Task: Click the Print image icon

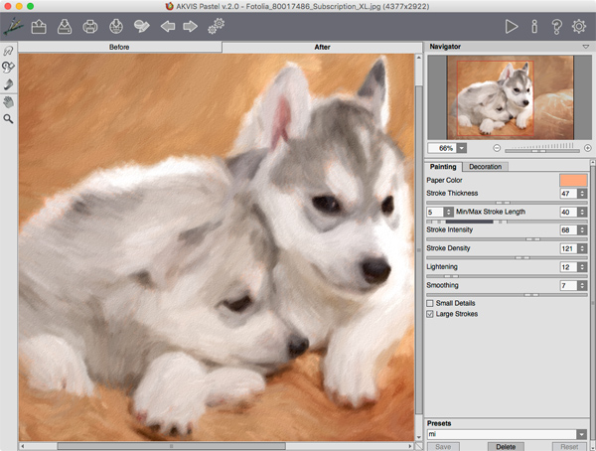Action: [x=90, y=26]
